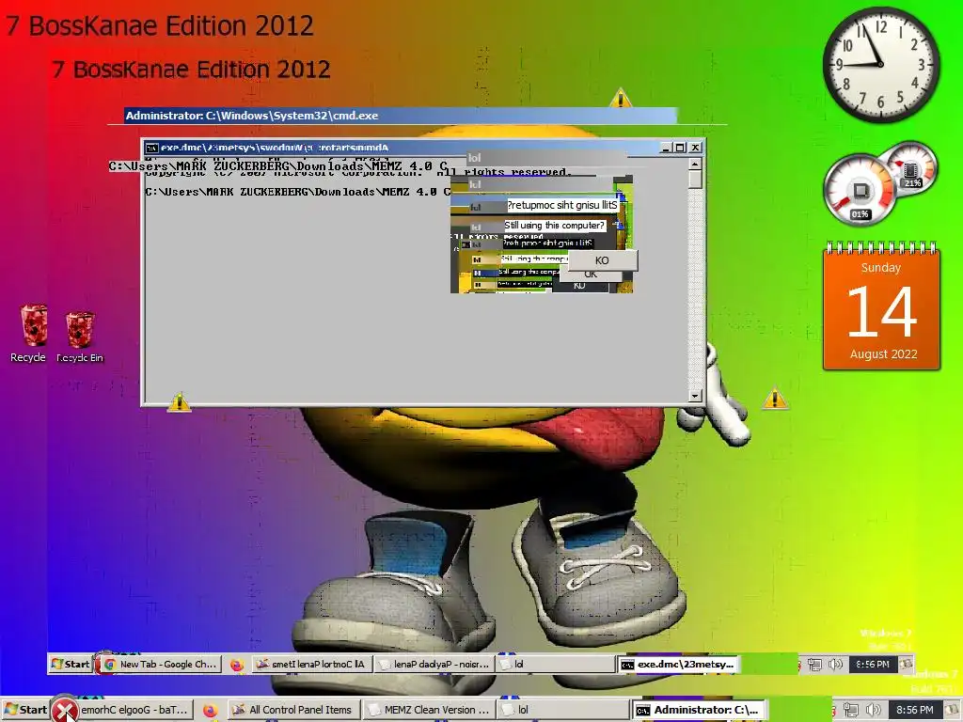Open New Tab - Google Chrome on upper taskbar

(x=160, y=665)
